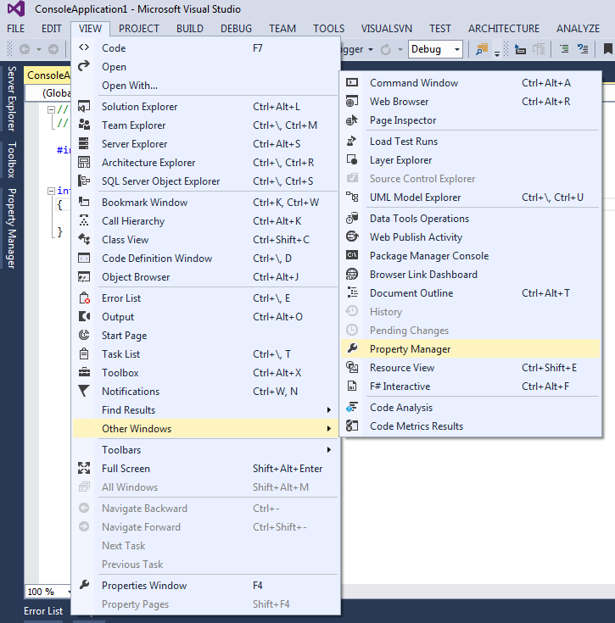Screen dimensions: 615x623
Task: Expand the Find Results submenu
Action: tap(329, 410)
